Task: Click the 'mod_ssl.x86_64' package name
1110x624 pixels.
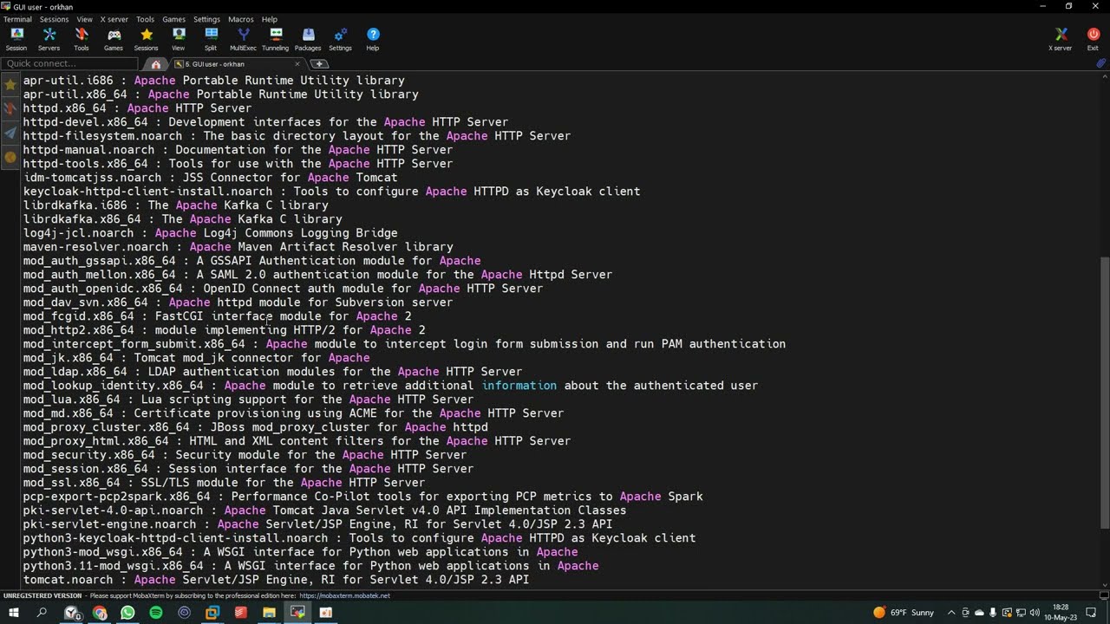Action: 72,483
